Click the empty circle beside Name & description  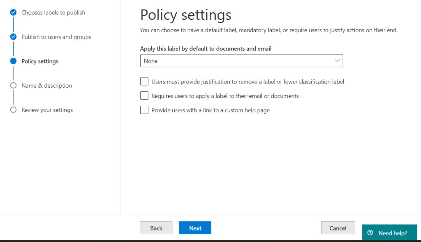coord(13,86)
